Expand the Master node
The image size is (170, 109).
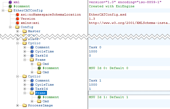[17, 31]
